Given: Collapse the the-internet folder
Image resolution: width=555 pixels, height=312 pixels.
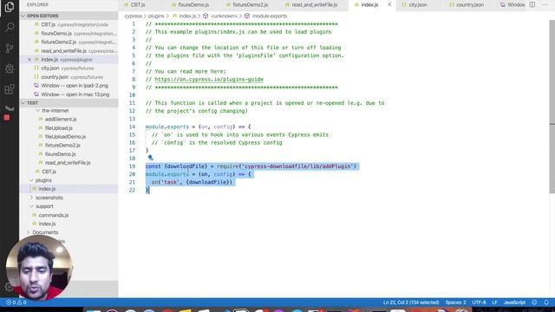Looking at the screenshot, I should [x=55, y=111].
